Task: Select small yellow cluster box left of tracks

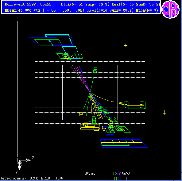Action: point(81,114)
